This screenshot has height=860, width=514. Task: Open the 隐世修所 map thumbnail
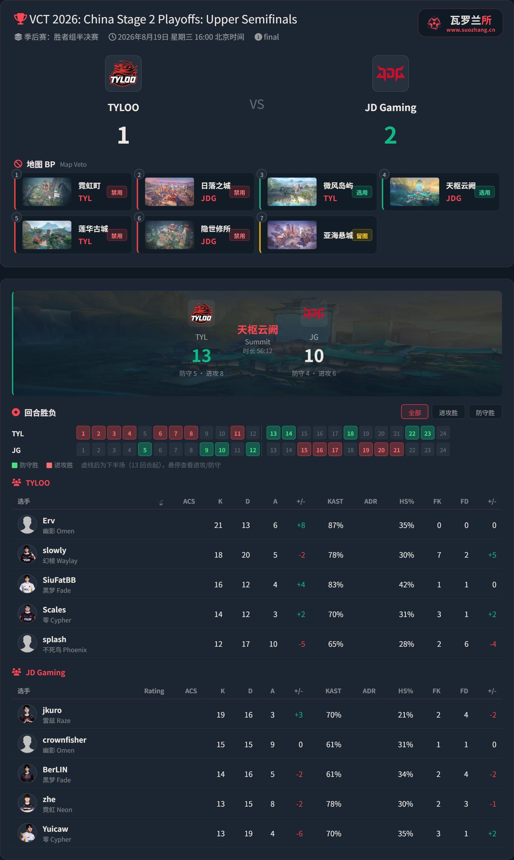(x=169, y=235)
